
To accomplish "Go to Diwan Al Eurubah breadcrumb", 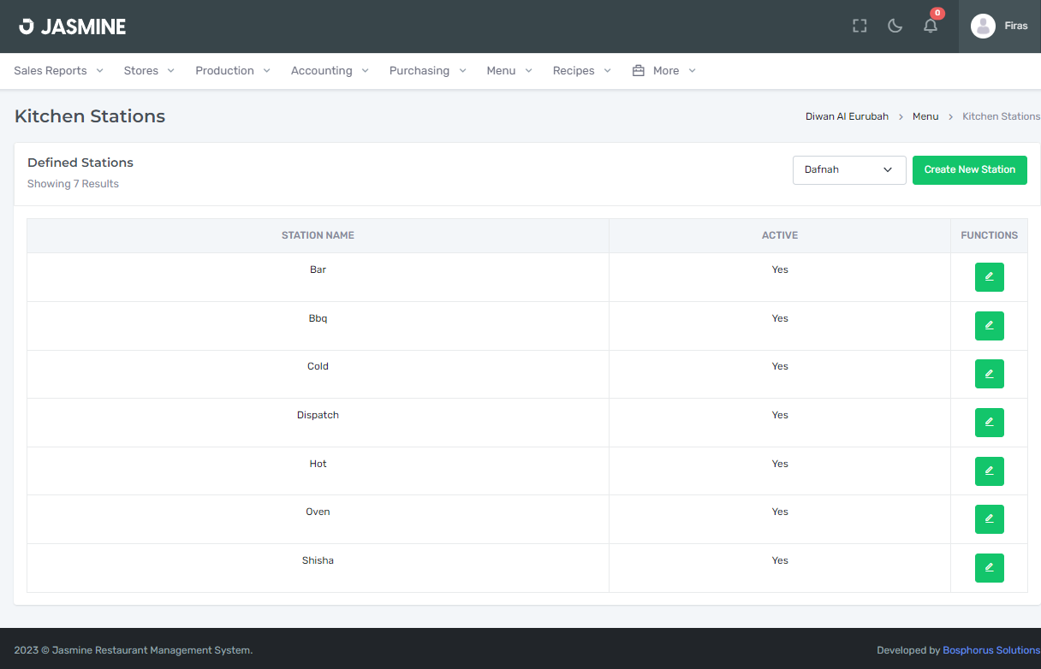I will (847, 116).
